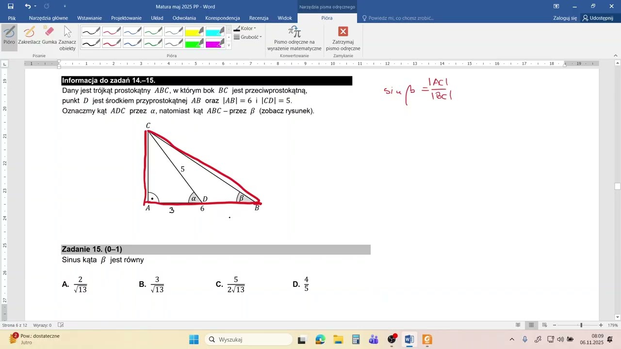Convert ink to math expression
Image resolution: width=621 pixels, height=349 pixels.
[x=294, y=38]
